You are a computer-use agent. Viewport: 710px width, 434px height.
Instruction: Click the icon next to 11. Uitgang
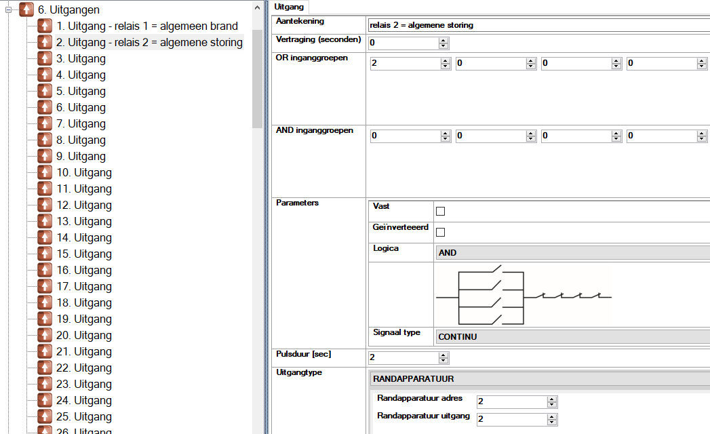click(45, 189)
